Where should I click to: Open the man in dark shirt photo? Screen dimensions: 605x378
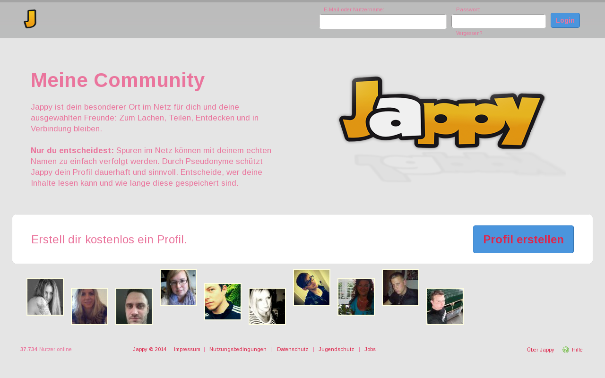click(x=400, y=287)
